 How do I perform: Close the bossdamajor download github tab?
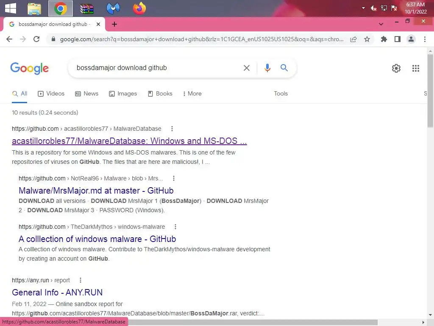(x=98, y=24)
